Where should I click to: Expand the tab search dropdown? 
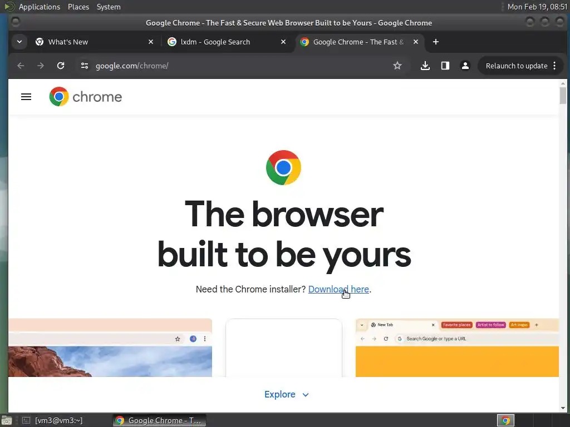point(19,42)
